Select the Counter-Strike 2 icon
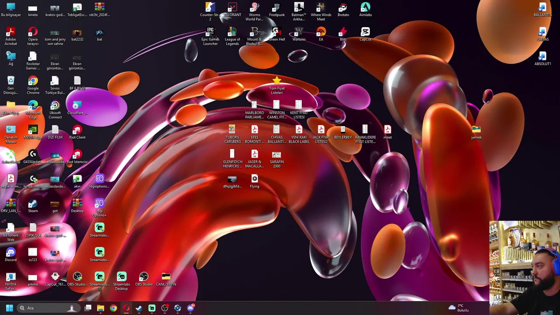Screen dimensions: 560x315 point(210,12)
